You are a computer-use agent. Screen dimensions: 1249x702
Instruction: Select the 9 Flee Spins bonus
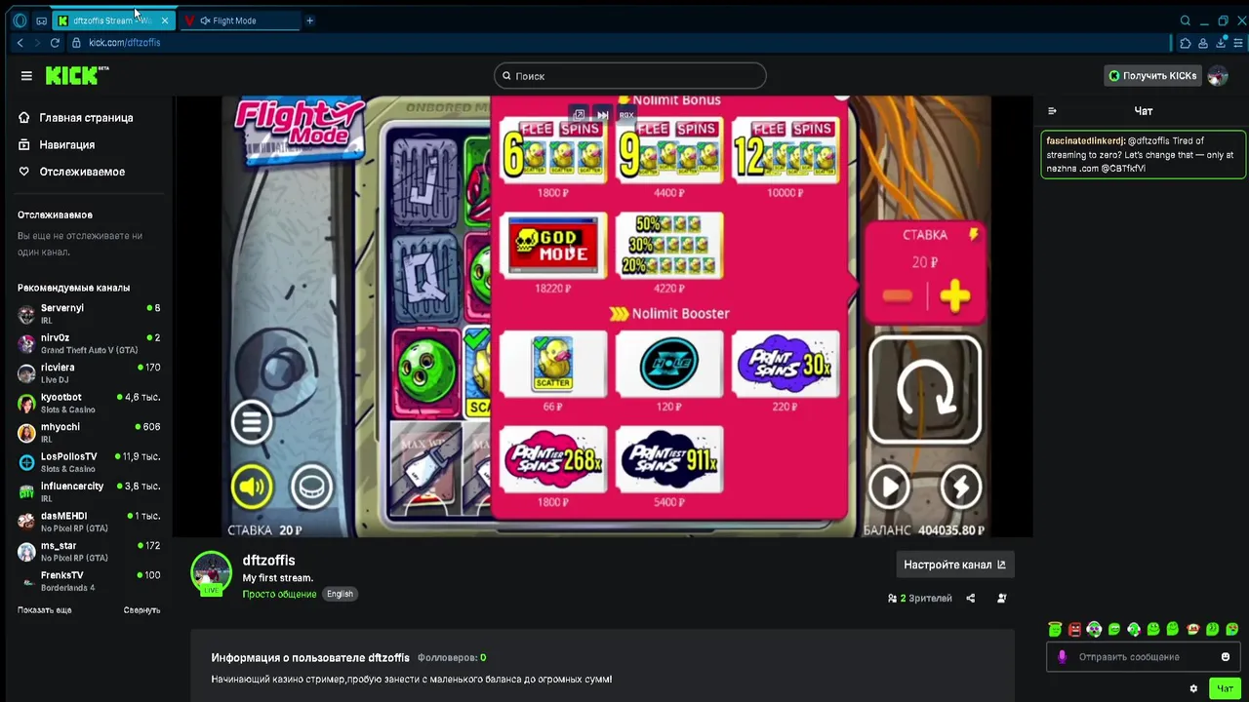click(x=669, y=151)
